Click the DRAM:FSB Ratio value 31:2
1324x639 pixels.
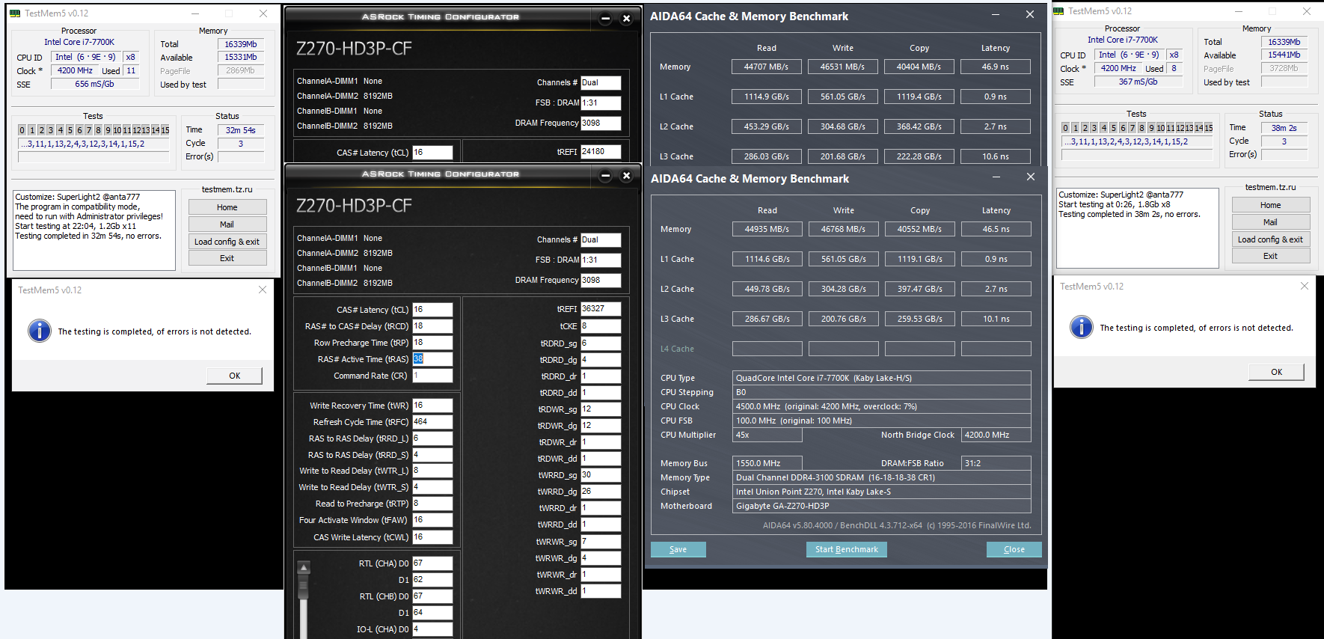point(996,463)
